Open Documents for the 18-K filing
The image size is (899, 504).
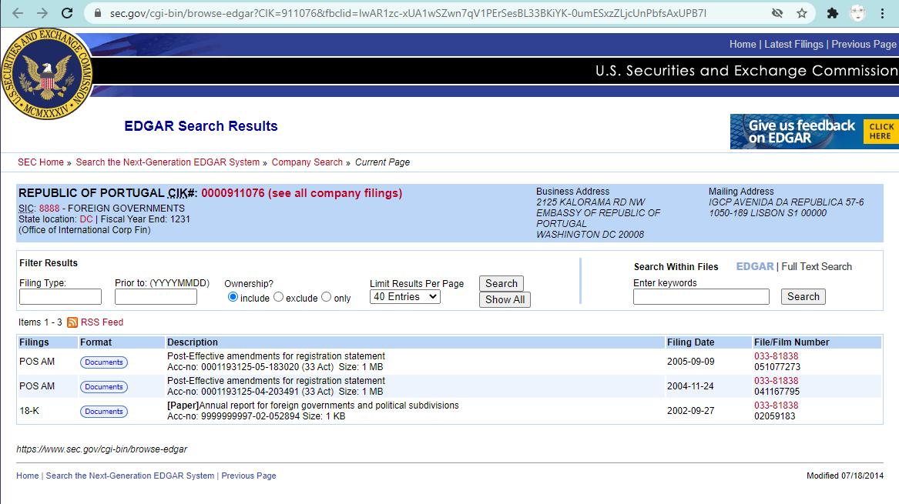pyautogui.click(x=104, y=412)
